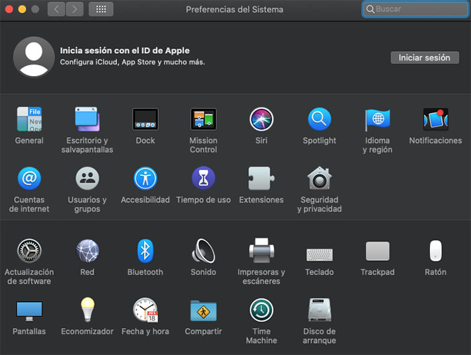Close the Preferencias del Sistema window
Viewport: 471px width, 355px height.
9,9
